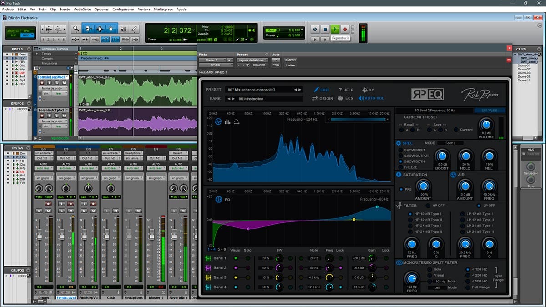Open the Archivo menu
546x307 pixels.
point(8,9)
